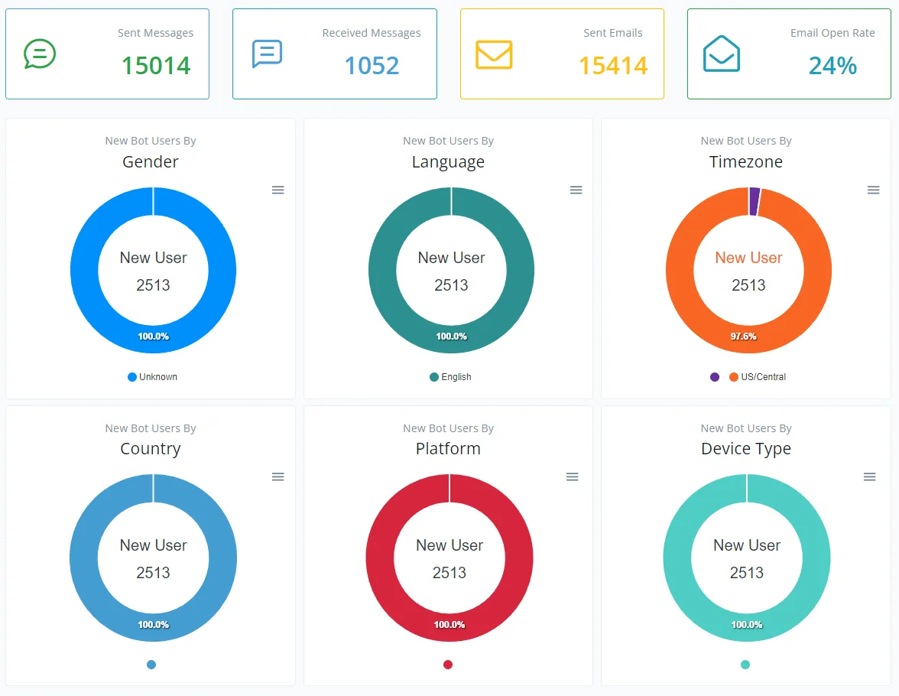Click the Received Messages speech icon
This screenshot has height=696, width=899.
pos(268,54)
